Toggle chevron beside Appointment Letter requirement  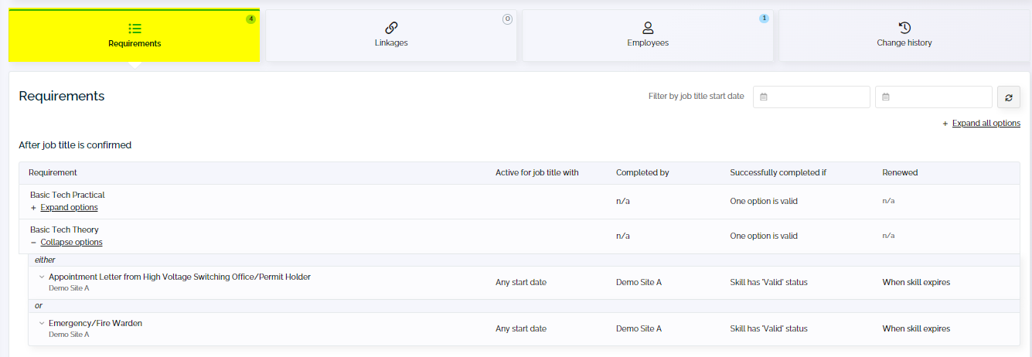pos(42,277)
